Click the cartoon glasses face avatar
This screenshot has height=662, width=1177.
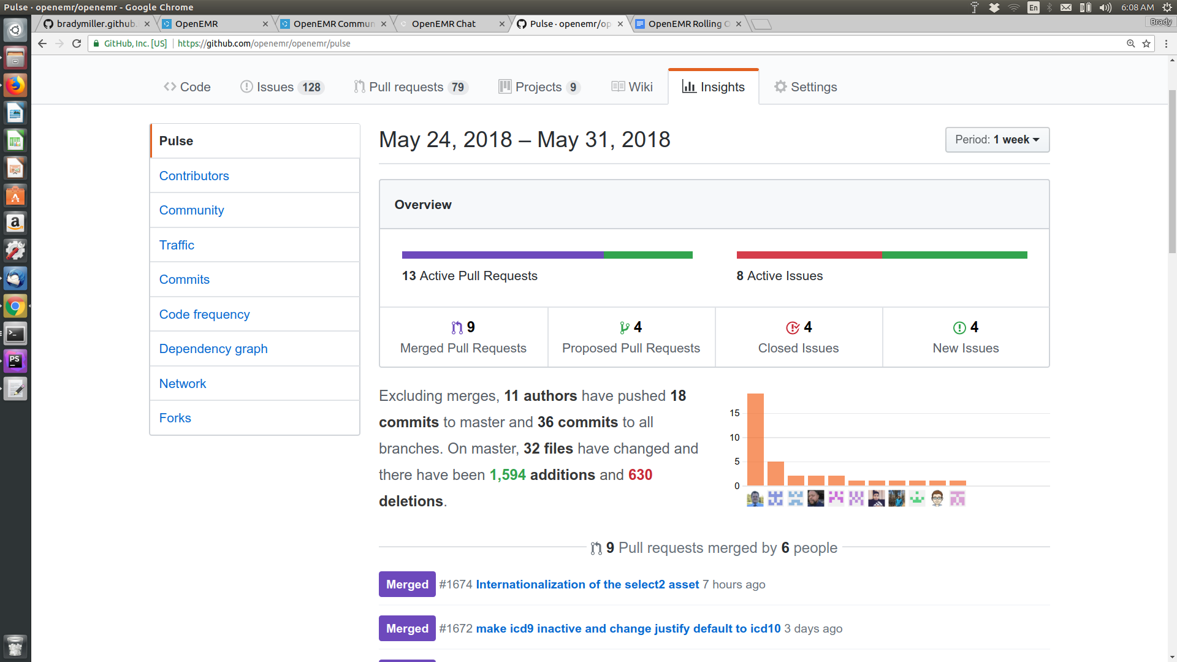coord(937,498)
